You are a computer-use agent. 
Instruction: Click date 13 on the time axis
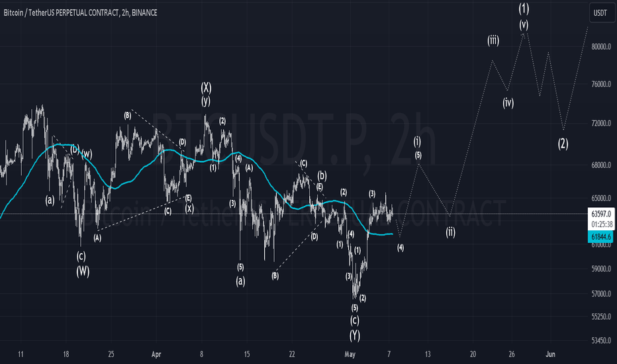(x=428, y=354)
